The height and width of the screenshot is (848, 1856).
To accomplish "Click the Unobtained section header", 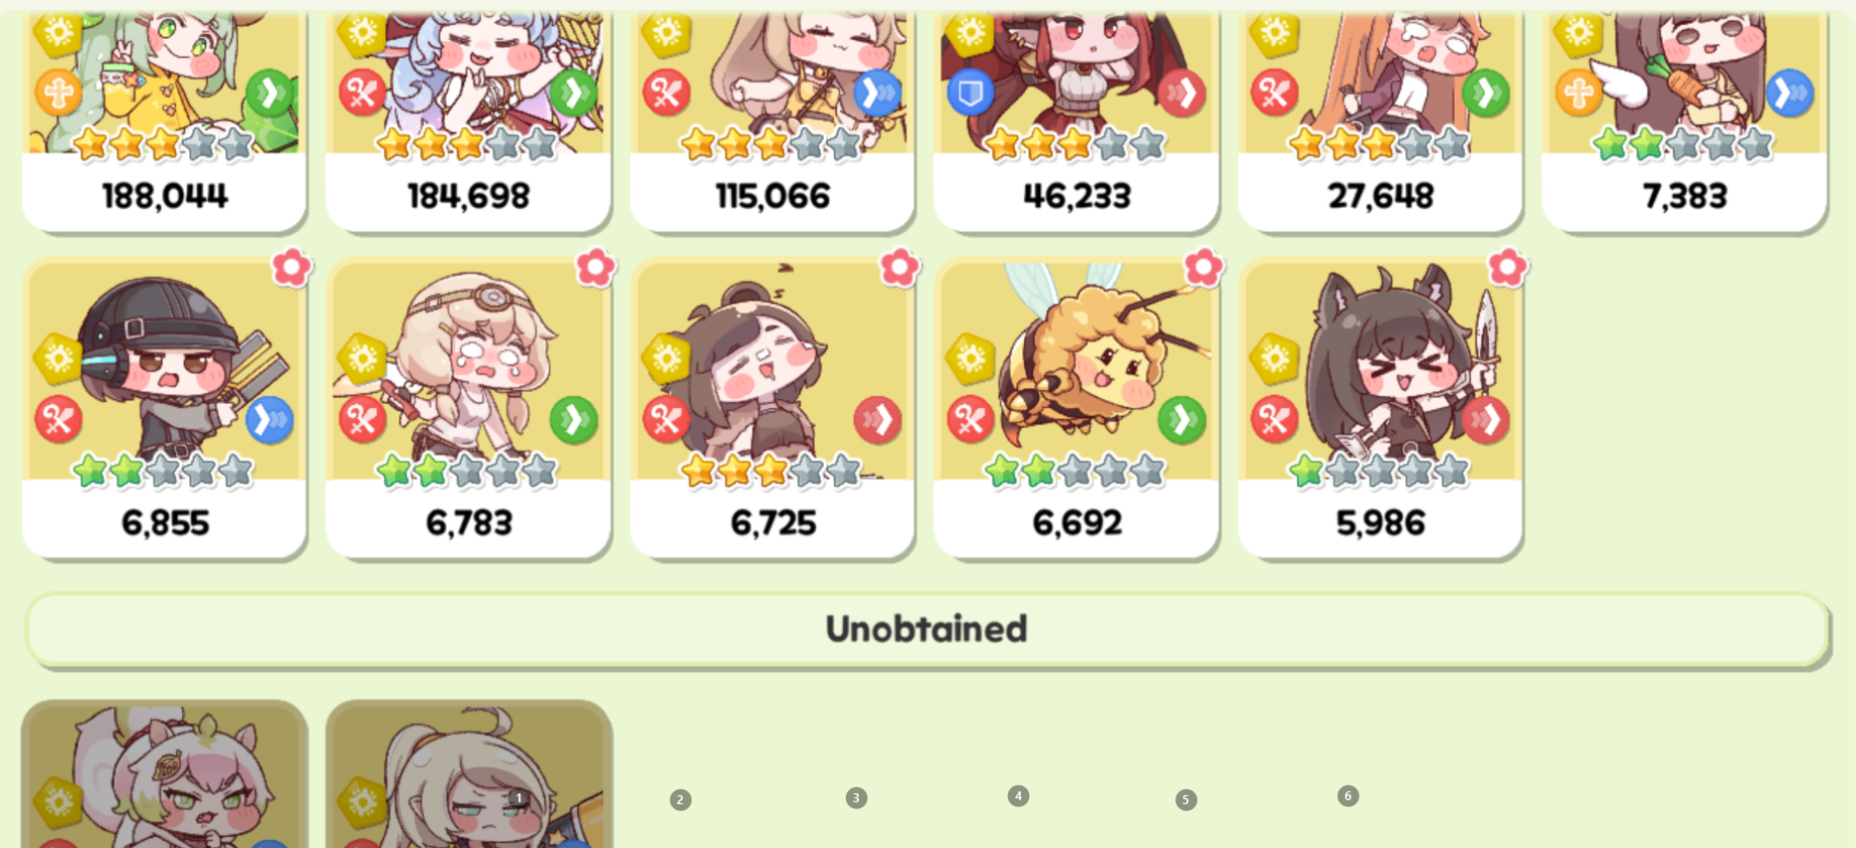I will tap(927, 629).
